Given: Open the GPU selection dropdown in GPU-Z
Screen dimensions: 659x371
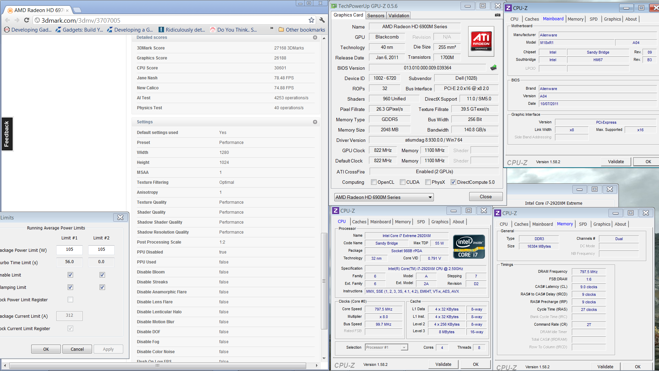Looking at the screenshot, I should (x=384, y=197).
